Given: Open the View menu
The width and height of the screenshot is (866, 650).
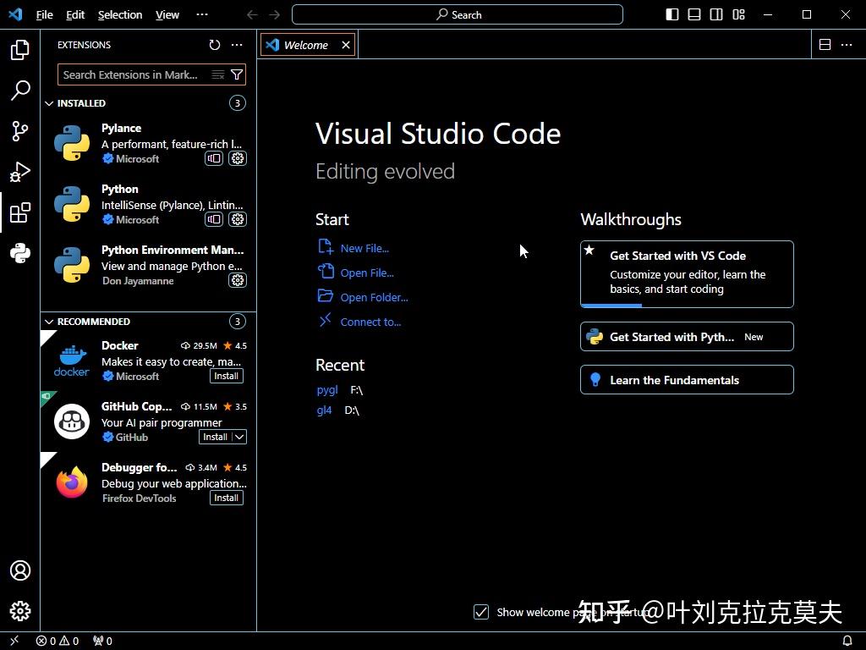Looking at the screenshot, I should [x=167, y=15].
